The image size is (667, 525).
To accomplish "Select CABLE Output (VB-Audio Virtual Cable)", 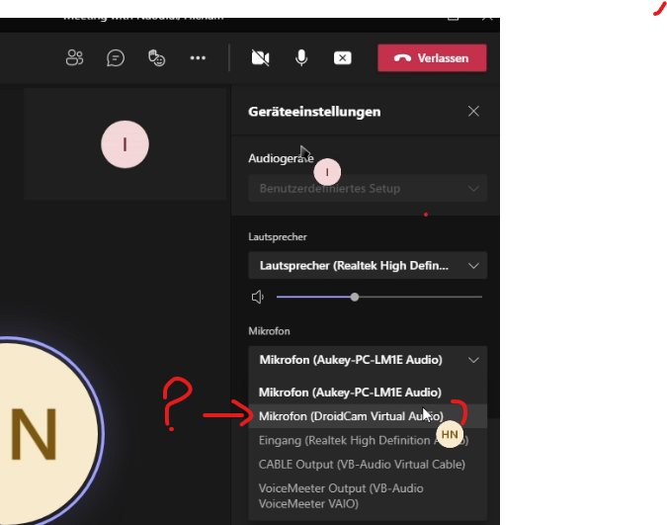I will [x=362, y=464].
